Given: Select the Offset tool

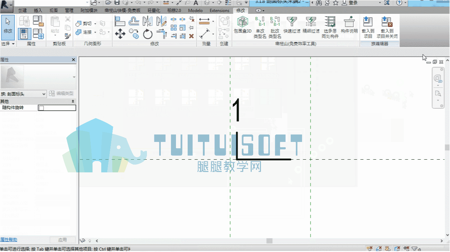Looking at the screenshot, I should (x=134, y=21).
